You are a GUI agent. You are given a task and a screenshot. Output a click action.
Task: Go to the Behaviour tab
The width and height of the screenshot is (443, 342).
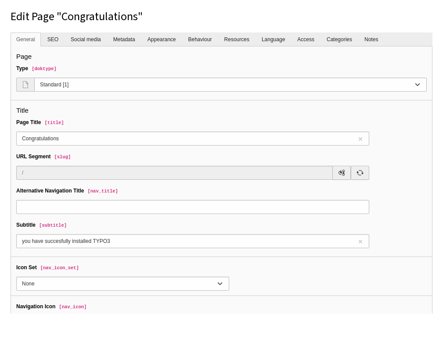[200, 39]
